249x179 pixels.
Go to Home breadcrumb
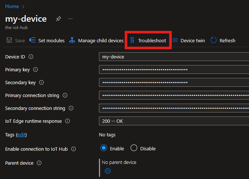[x=12, y=6]
